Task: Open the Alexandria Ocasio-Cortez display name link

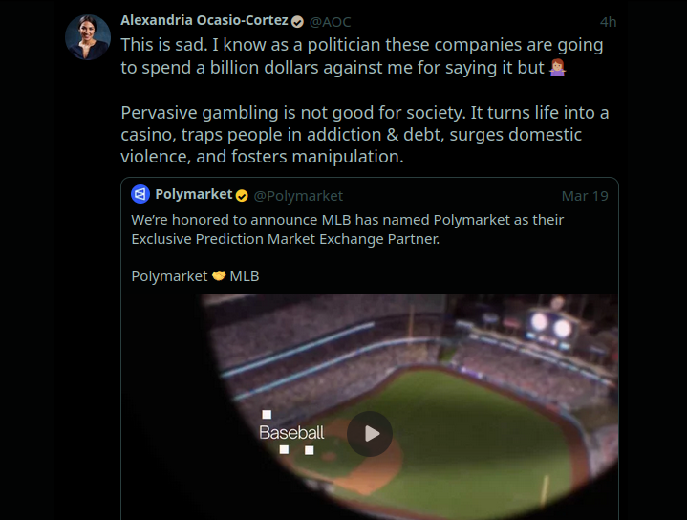Action: 204,20
